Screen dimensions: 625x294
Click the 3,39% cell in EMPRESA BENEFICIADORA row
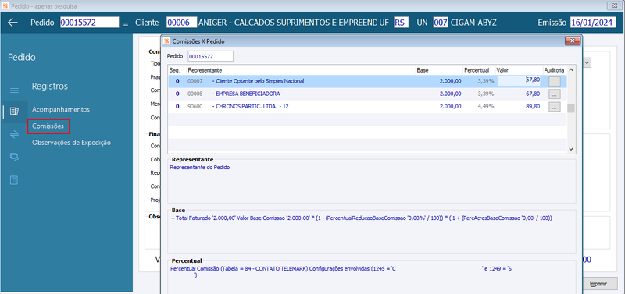pos(486,94)
